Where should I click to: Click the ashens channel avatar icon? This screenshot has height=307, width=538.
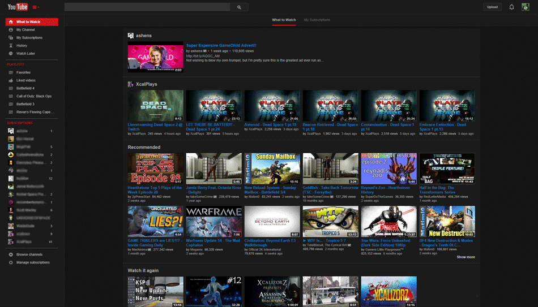point(130,36)
